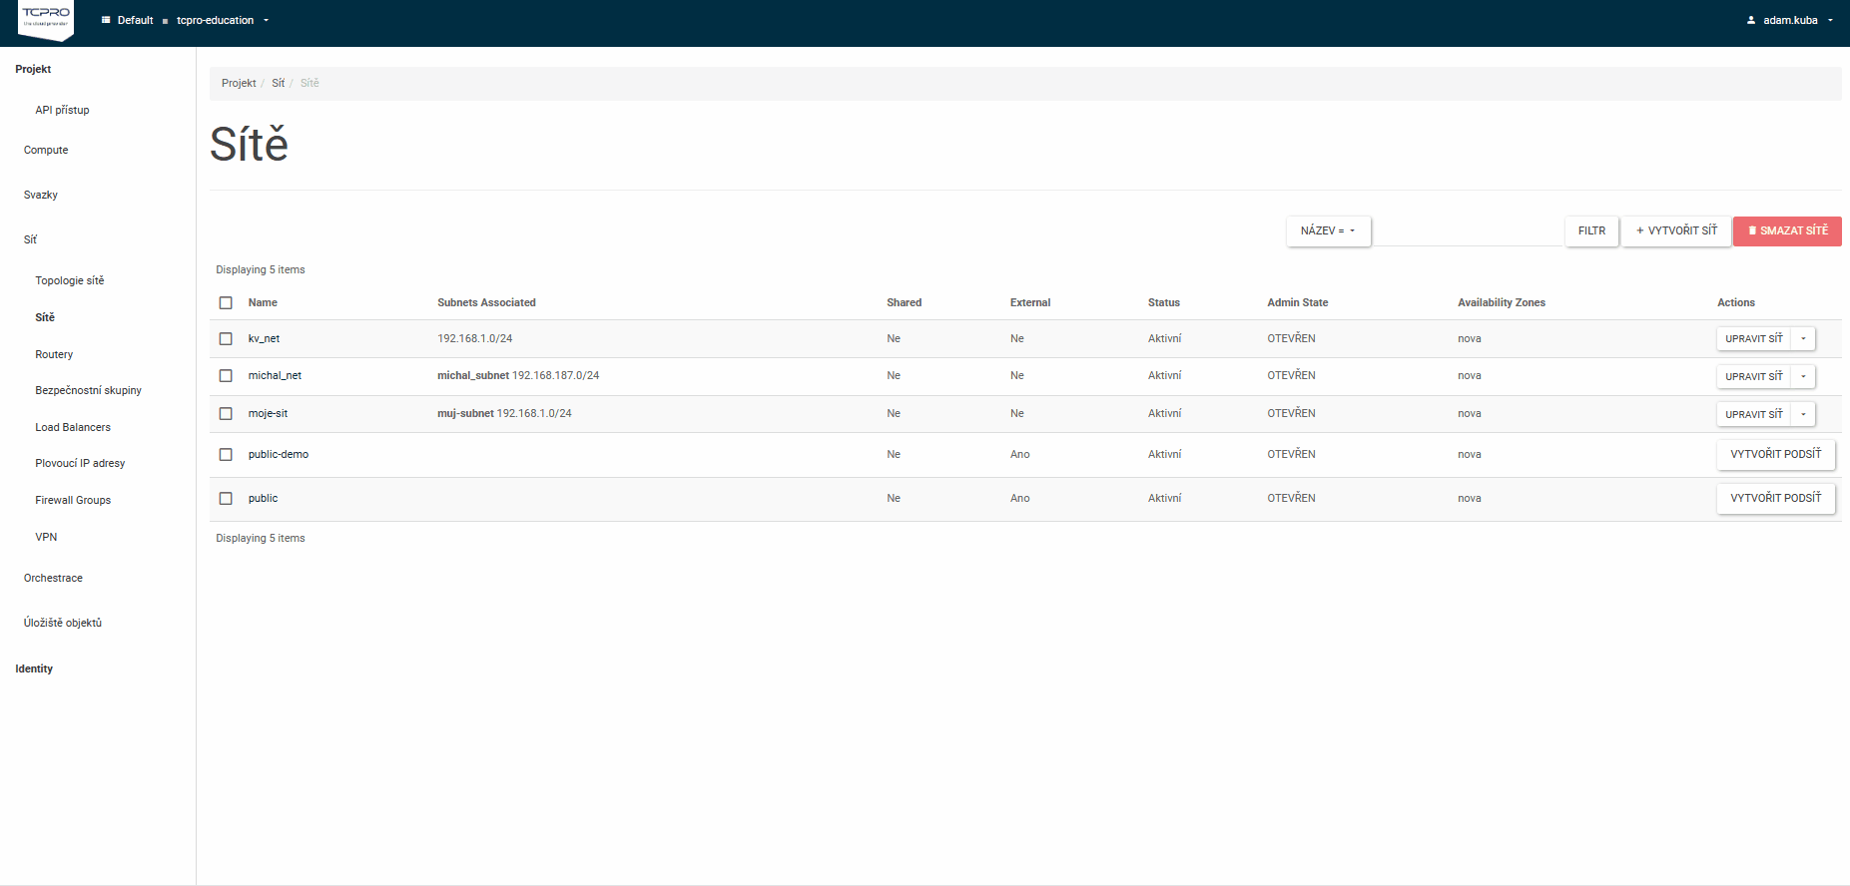Click the FILTR button
Image resolution: width=1850 pixels, height=886 pixels.
[1591, 230]
